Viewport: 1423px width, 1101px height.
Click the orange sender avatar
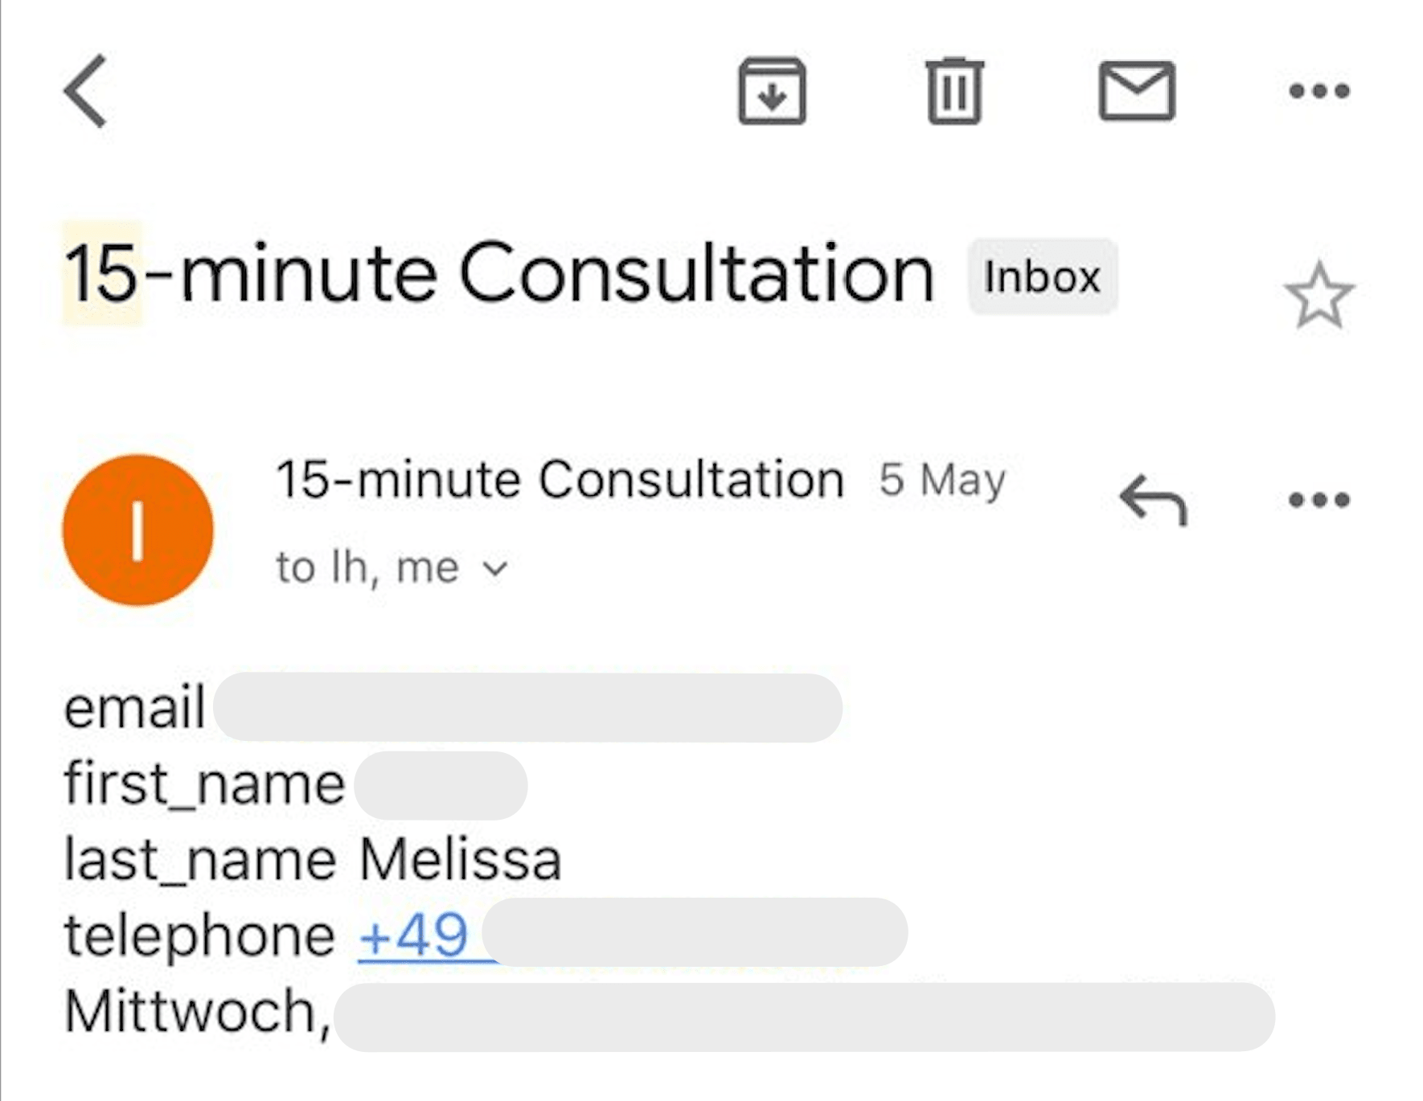click(x=138, y=530)
